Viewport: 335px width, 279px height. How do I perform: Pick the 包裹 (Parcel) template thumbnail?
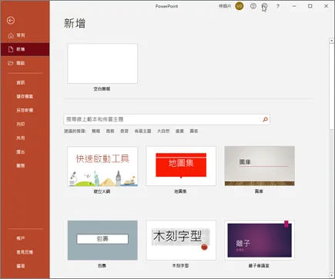pos(102,241)
